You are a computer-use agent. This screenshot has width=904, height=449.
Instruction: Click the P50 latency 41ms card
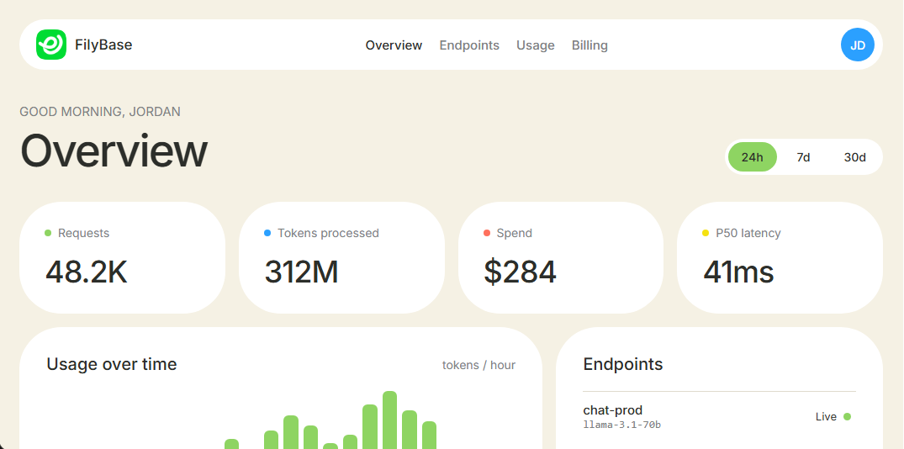click(x=780, y=257)
